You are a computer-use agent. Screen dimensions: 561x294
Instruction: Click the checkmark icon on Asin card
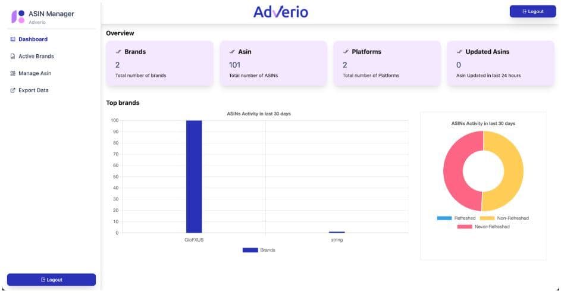coord(231,52)
